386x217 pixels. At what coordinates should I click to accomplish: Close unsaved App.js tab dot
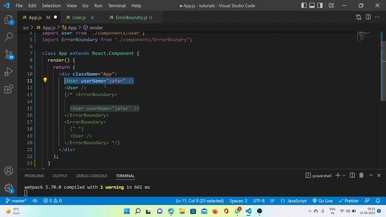(55, 17)
